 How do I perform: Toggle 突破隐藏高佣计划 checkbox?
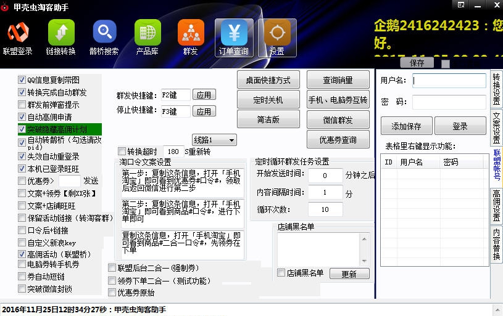pos(22,129)
